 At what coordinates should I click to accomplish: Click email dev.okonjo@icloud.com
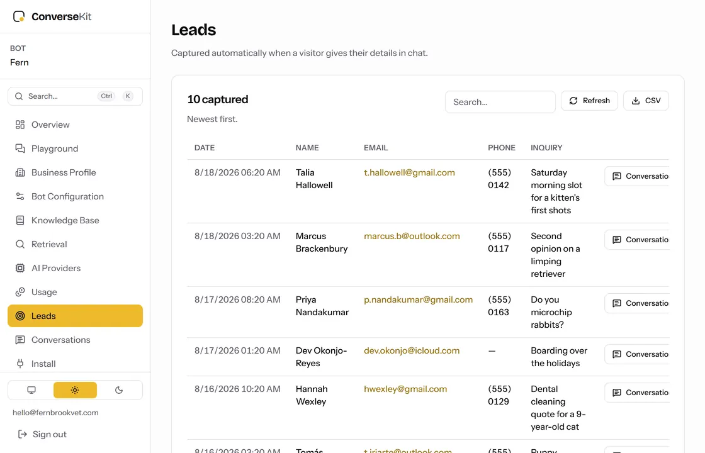[412, 350]
